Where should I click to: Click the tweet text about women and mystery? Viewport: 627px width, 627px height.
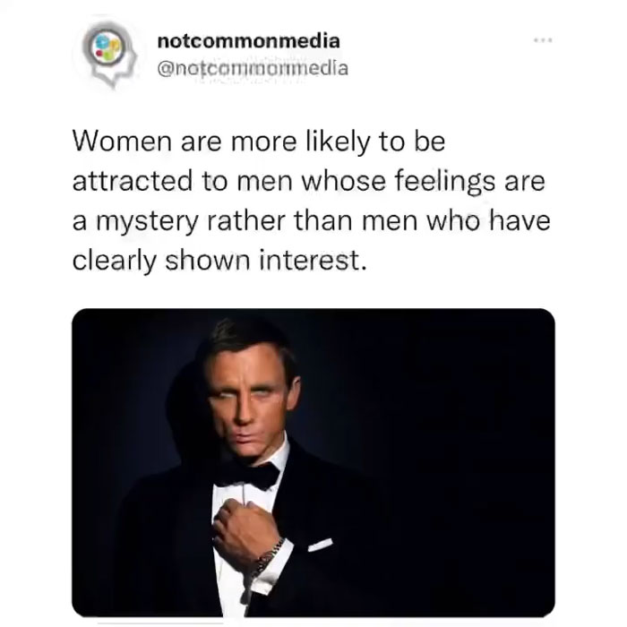point(311,201)
